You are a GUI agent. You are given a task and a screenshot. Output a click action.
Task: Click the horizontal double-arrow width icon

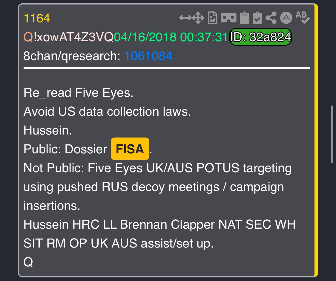tap(185, 18)
